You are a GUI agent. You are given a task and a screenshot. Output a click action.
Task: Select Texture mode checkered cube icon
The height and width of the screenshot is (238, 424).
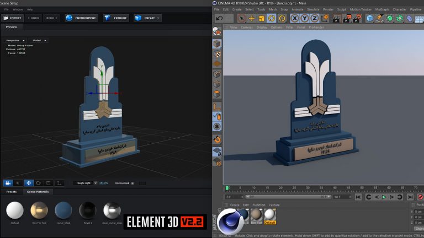(217, 54)
